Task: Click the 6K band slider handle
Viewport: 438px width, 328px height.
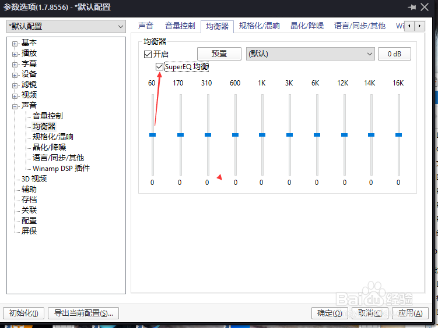Action: click(x=317, y=135)
